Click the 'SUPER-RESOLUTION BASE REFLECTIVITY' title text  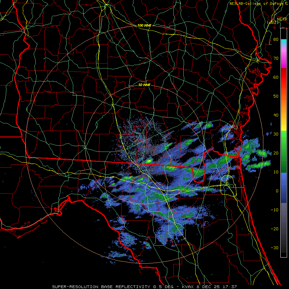tap(101, 287)
